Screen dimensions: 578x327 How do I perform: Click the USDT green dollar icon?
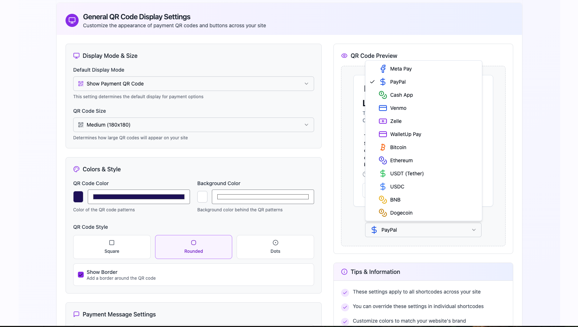[383, 174]
